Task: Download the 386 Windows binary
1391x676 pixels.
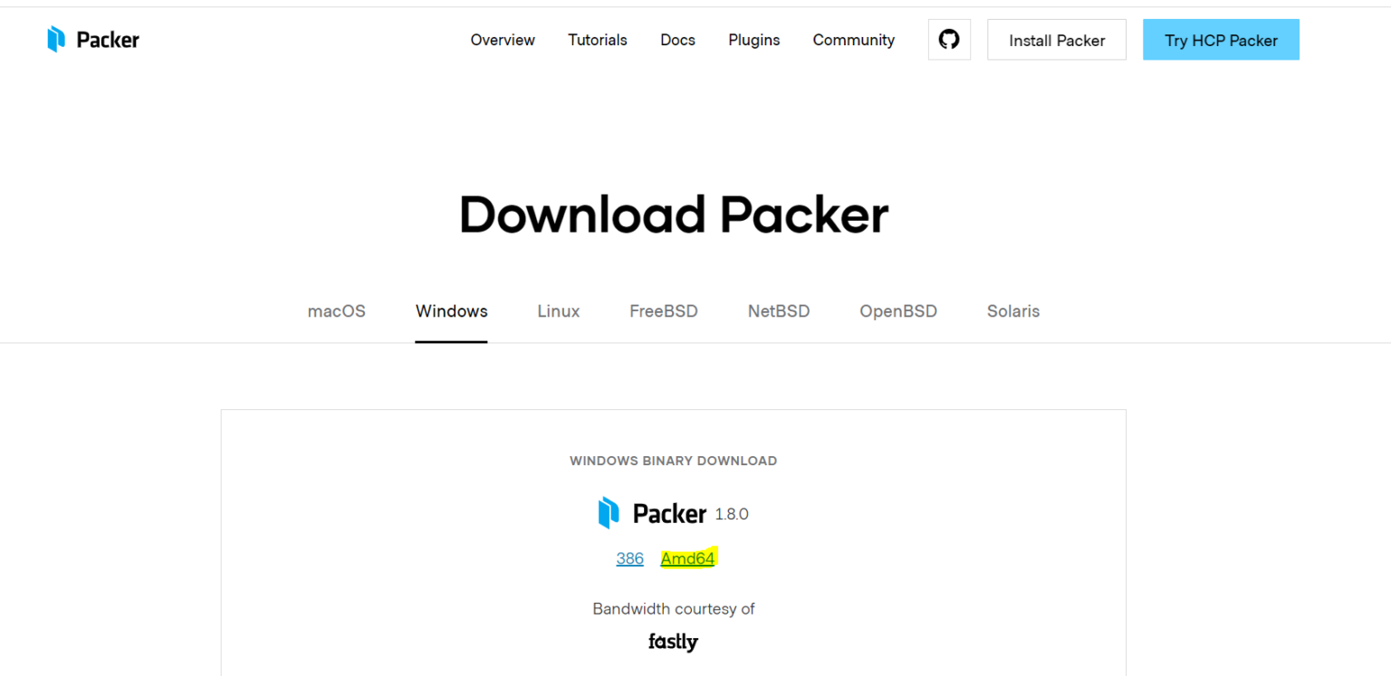Action: pos(629,558)
